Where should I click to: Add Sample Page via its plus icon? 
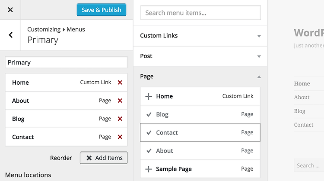click(148, 169)
